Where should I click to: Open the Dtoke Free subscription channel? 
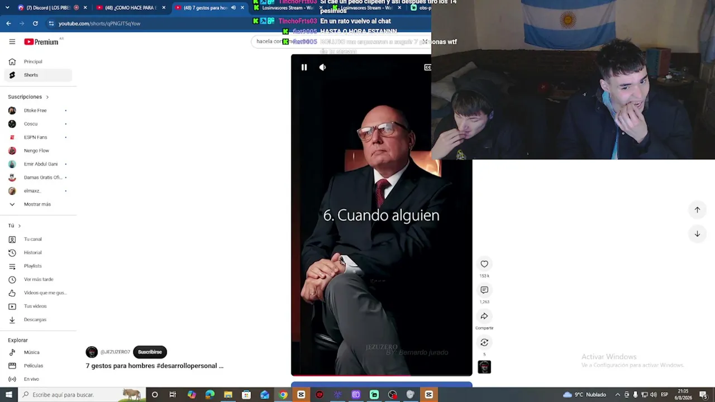coord(38,111)
